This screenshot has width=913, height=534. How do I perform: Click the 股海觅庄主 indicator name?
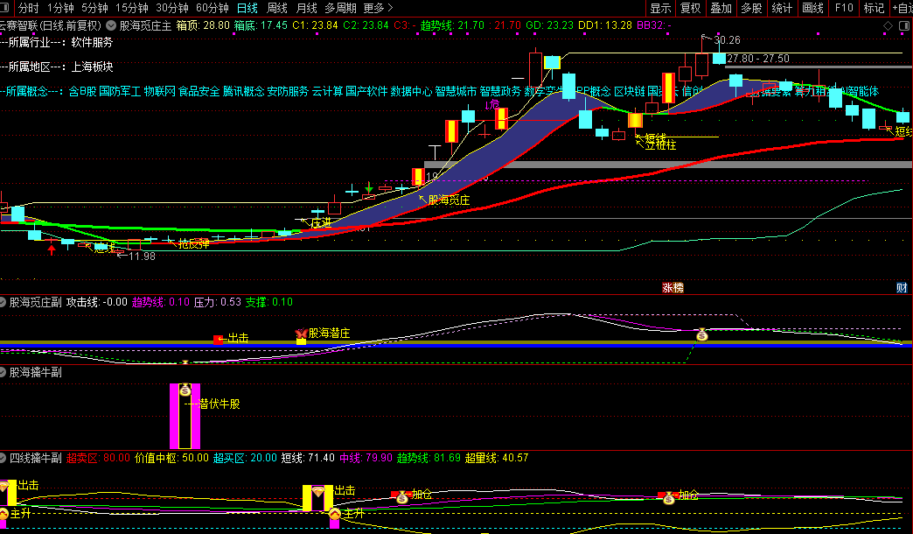pos(145,25)
